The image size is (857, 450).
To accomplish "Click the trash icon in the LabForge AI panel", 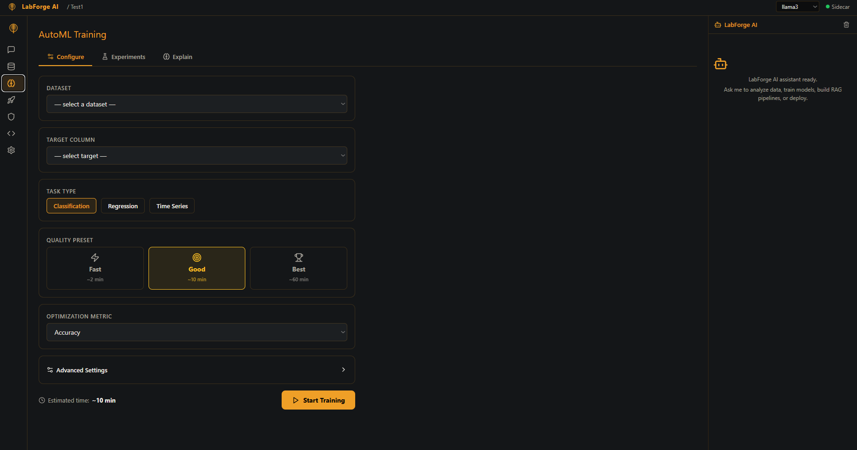I will click(846, 25).
